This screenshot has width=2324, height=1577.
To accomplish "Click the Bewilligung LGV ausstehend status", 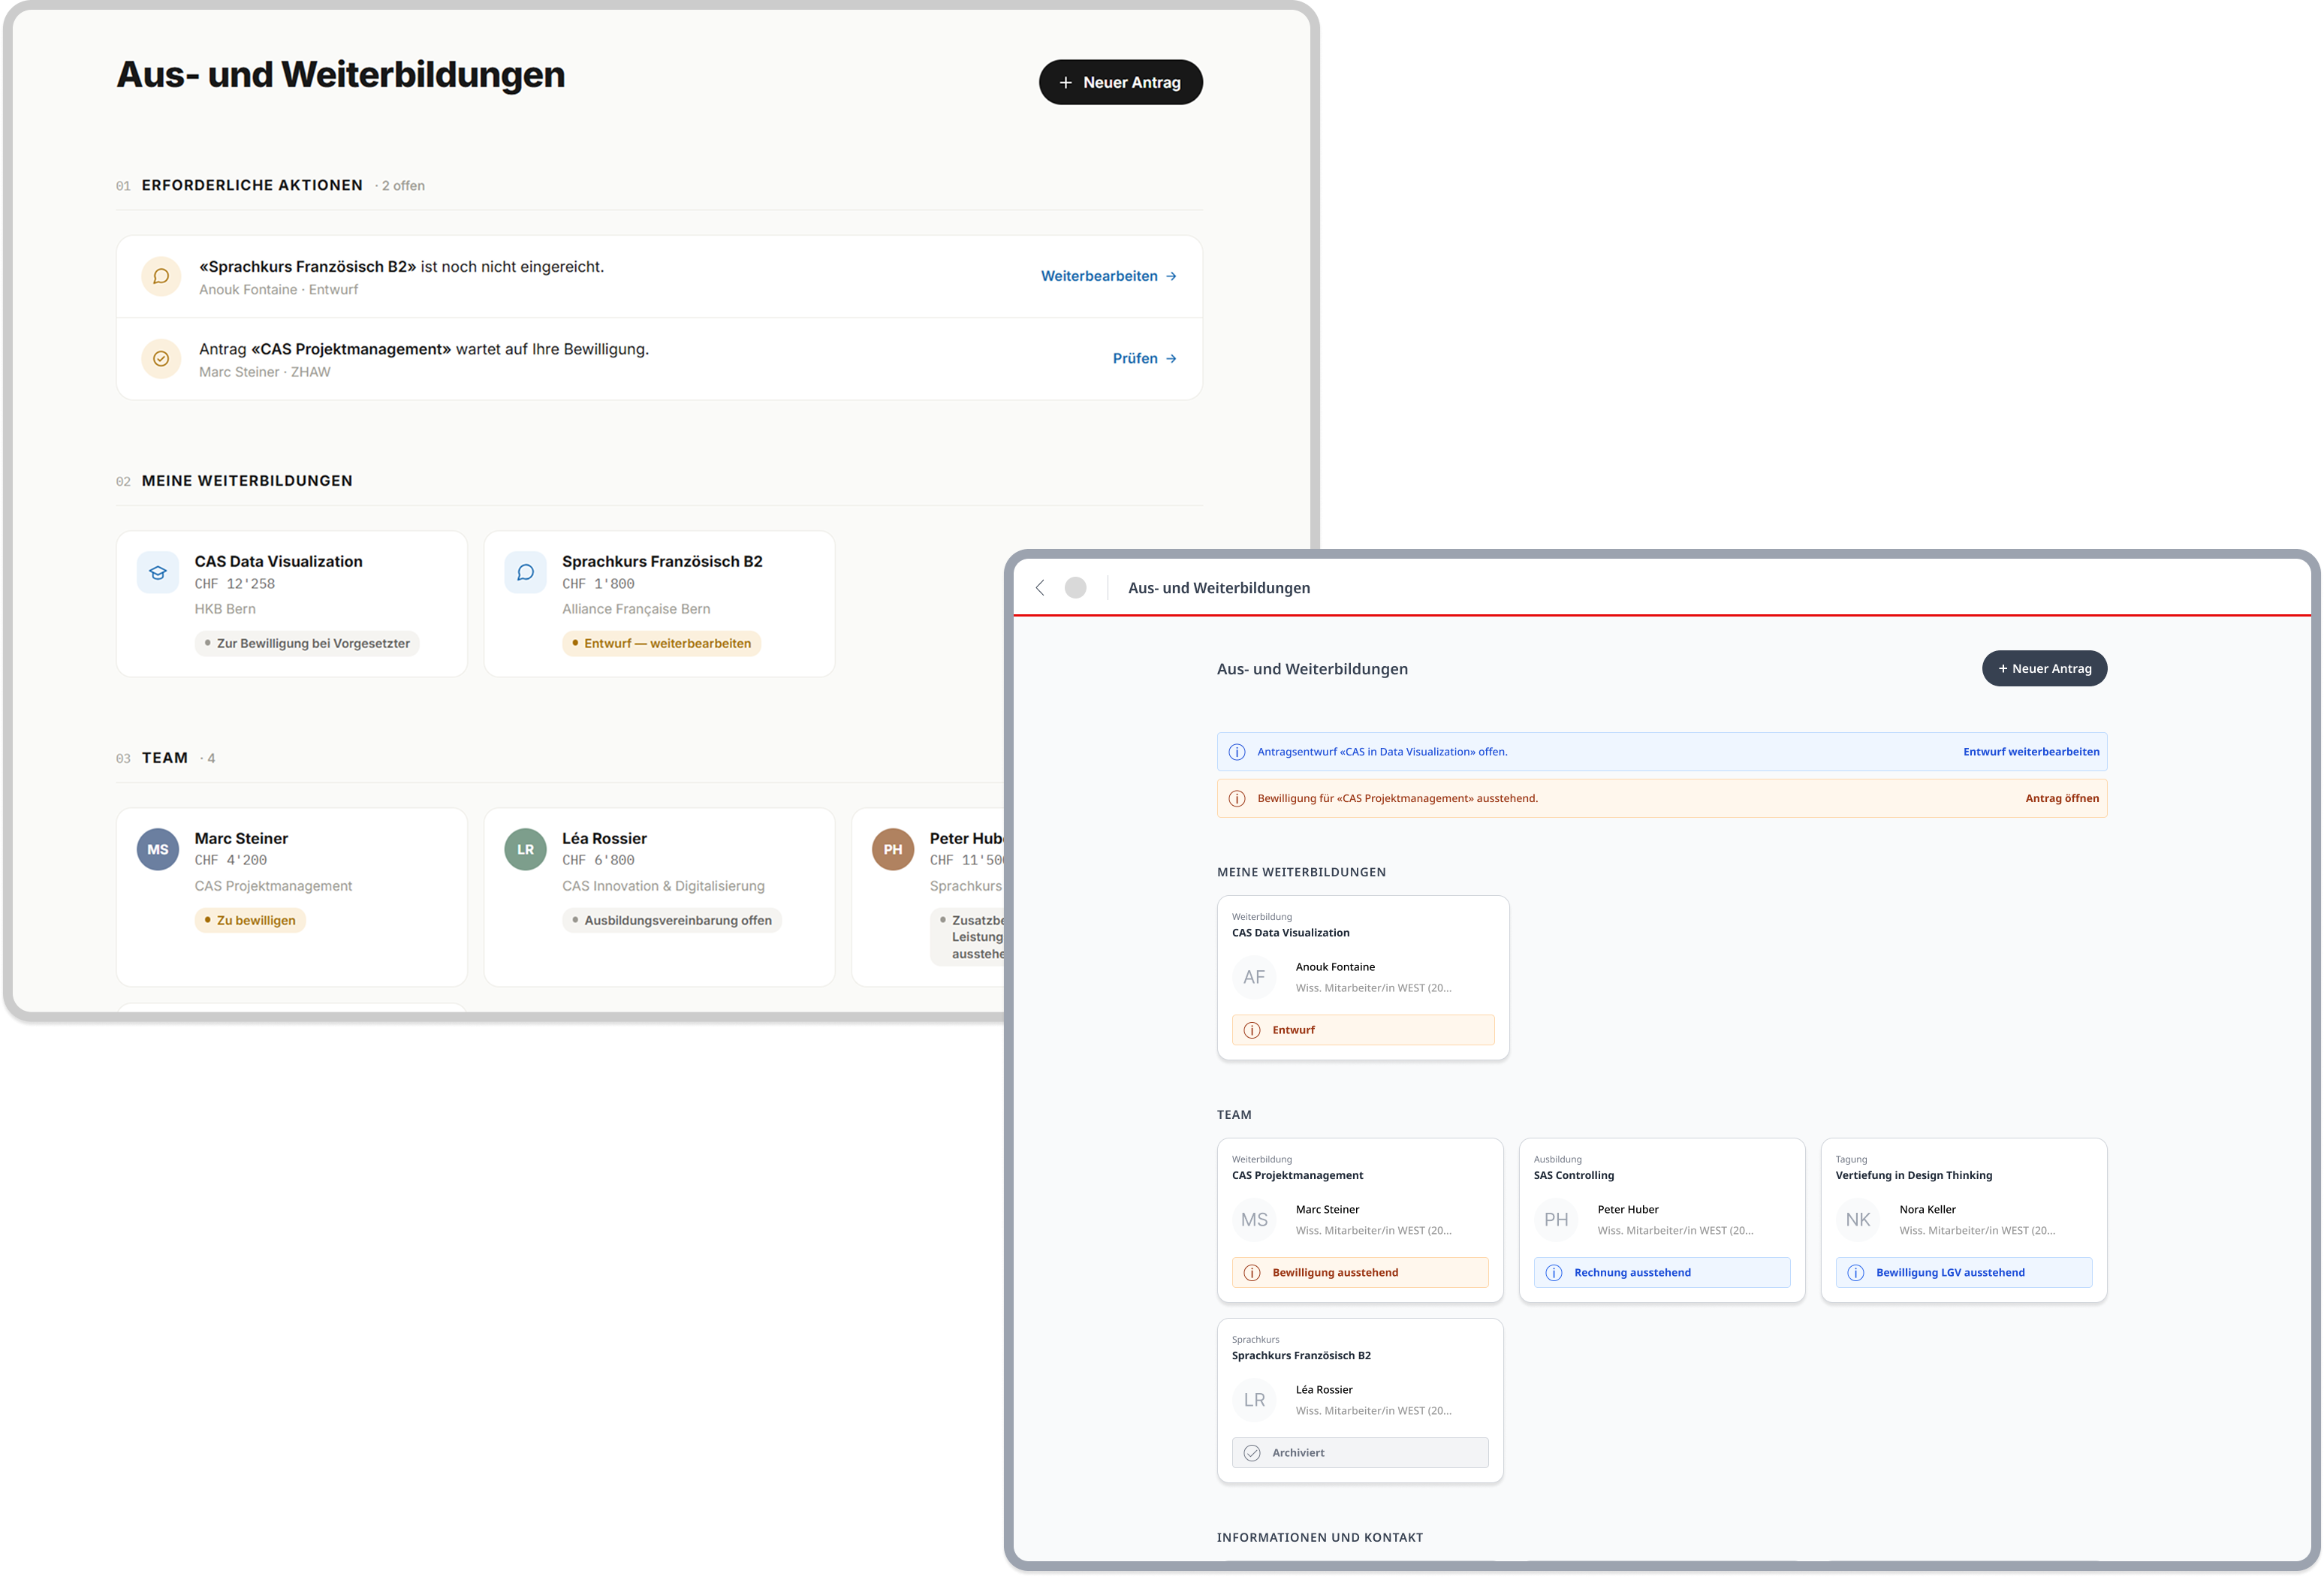I will (1964, 1273).
